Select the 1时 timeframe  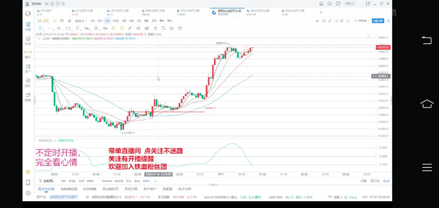tap(124, 21)
